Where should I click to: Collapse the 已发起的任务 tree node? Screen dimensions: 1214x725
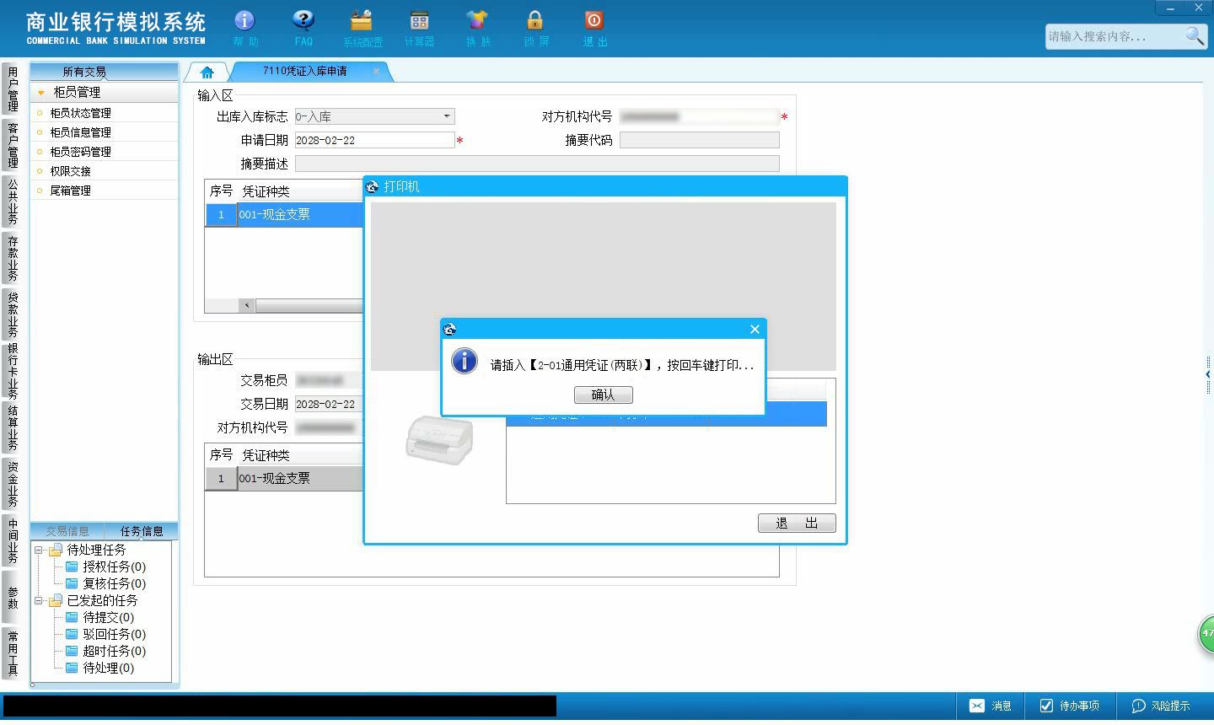[38, 601]
